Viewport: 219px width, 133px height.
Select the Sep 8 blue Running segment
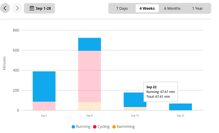pyautogui.click(x=90, y=44)
